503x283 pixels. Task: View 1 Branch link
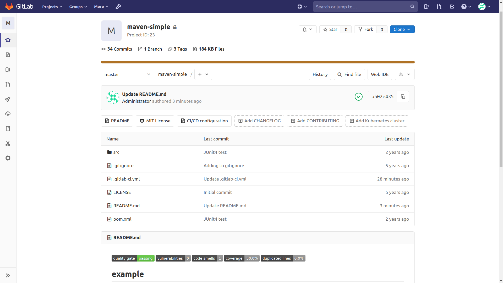(150, 49)
